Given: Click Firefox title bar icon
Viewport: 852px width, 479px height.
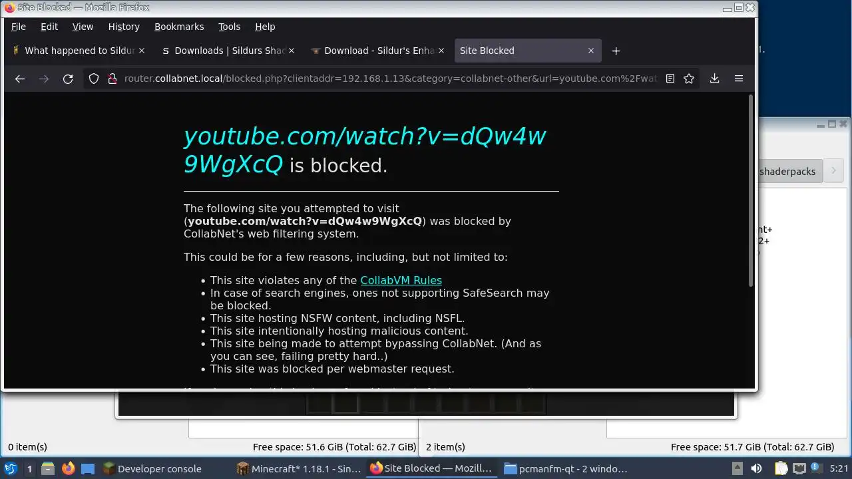Looking at the screenshot, I should click(x=9, y=7).
